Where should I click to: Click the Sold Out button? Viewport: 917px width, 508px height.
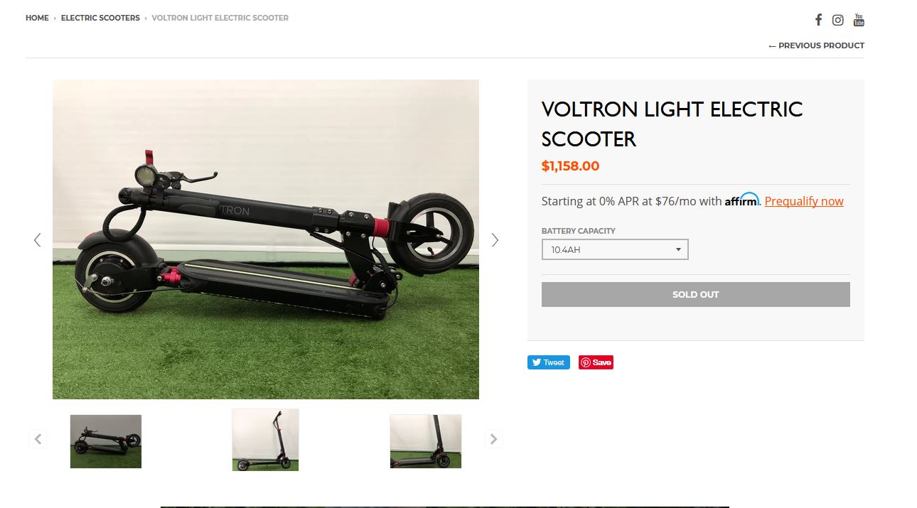point(696,294)
